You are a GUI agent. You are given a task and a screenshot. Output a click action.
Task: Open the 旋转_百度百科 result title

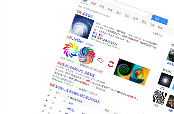84,14
